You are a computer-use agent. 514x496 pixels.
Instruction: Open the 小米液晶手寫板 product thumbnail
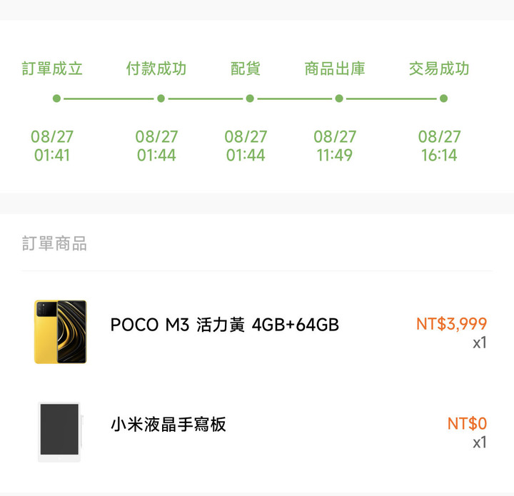tap(60, 432)
